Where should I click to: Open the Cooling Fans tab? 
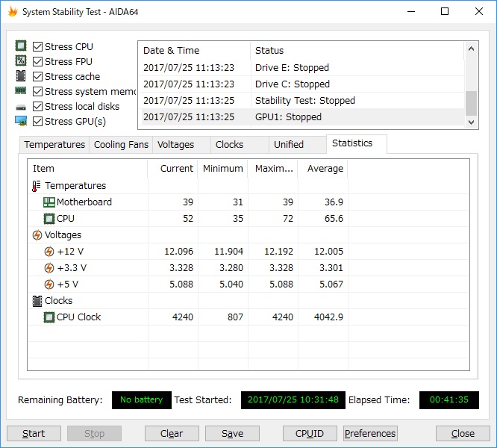121,145
